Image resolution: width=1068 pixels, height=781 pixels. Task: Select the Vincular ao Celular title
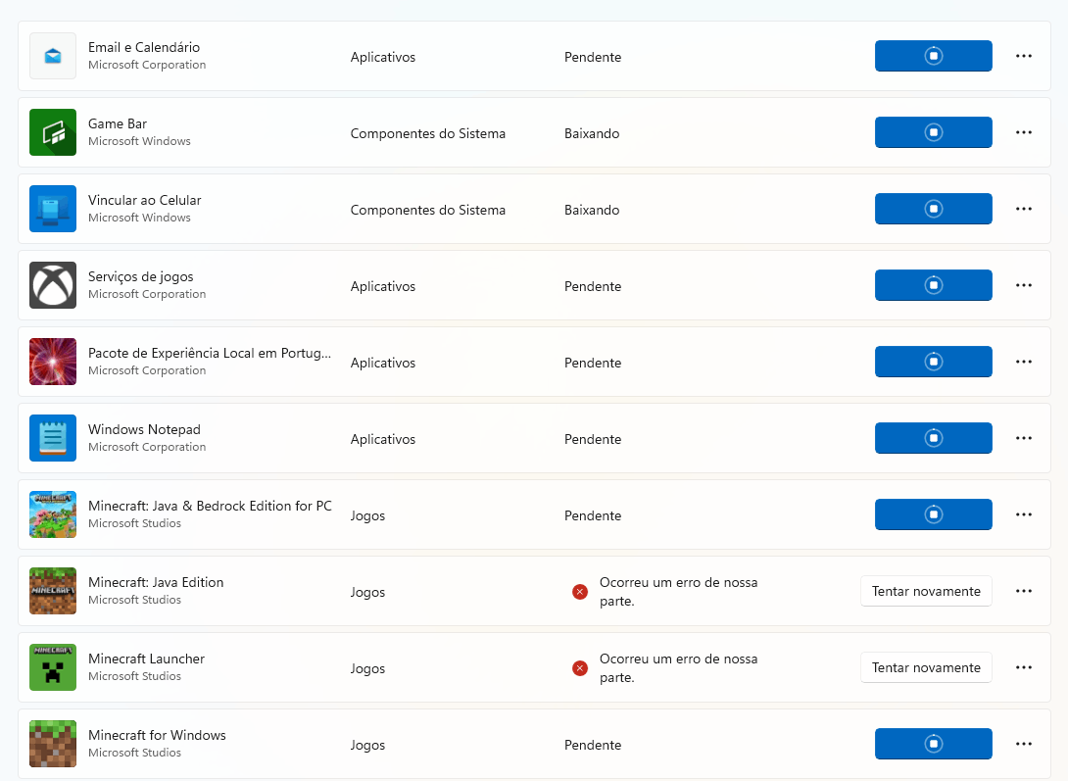pos(144,200)
